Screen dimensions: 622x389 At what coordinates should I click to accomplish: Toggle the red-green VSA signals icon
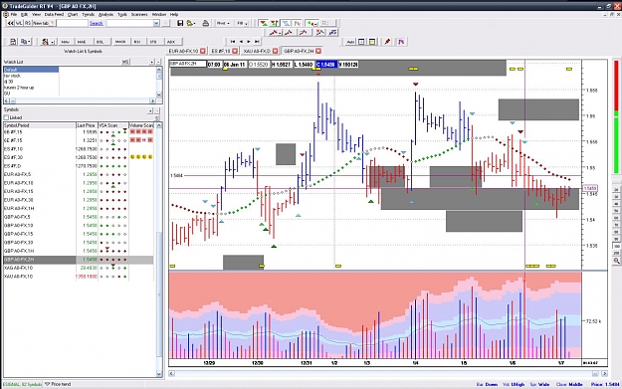pyautogui.click(x=264, y=24)
